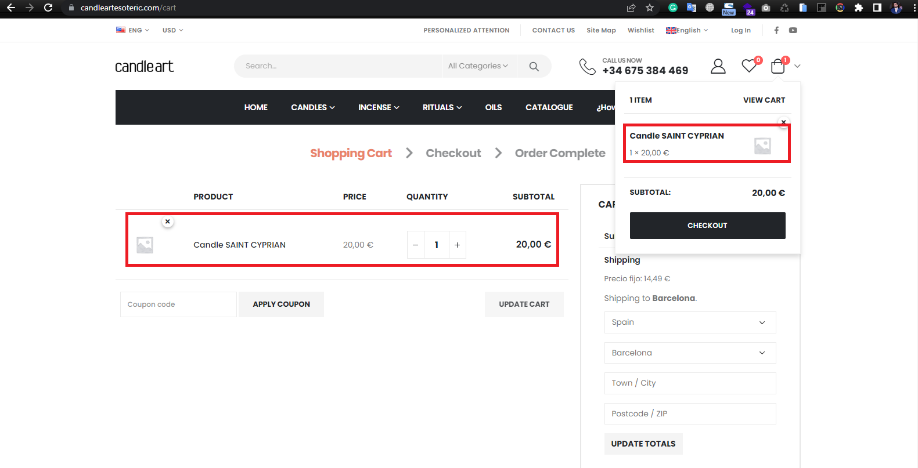This screenshot has height=468, width=918.
Task: Remove Candle SAINT CYPRIAN from the mini cart
Action: [x=784, y=122]
